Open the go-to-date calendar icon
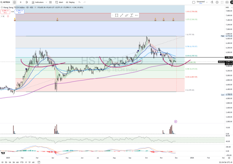 pyautogui.click(x=39, y=162)
